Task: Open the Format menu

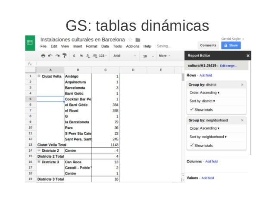Action: point(91,46)
